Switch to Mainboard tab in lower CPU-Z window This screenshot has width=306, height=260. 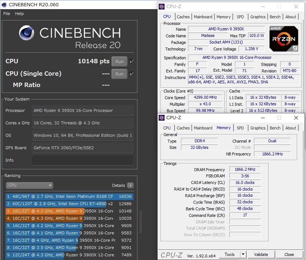tap(203, 128)
